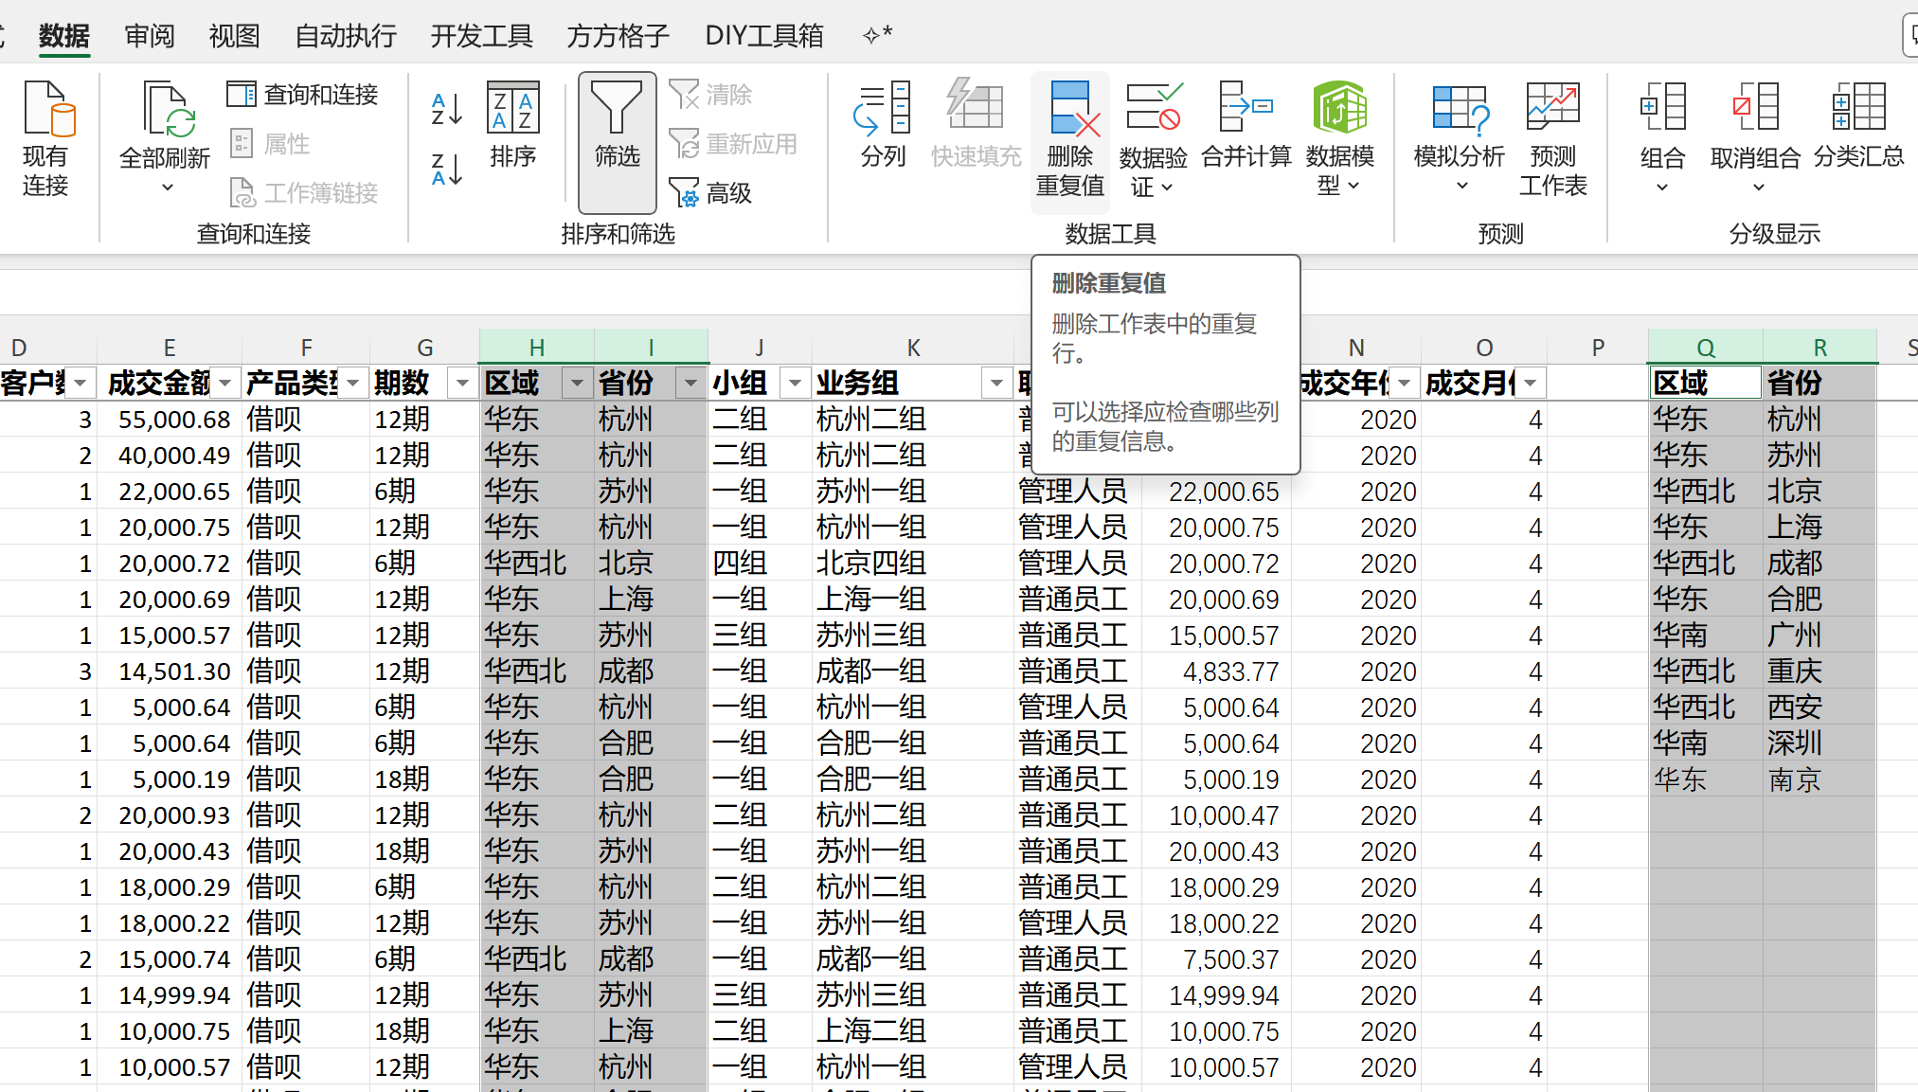Image resolution: width=1918 pixels, height=1092 pixels.
Task: Expand the What-If Analysis (模拟分析) dropdown
Action: (x=1461, y=186)
